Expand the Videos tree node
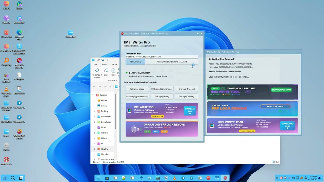 pyautogui.click(x=95, y=138)
